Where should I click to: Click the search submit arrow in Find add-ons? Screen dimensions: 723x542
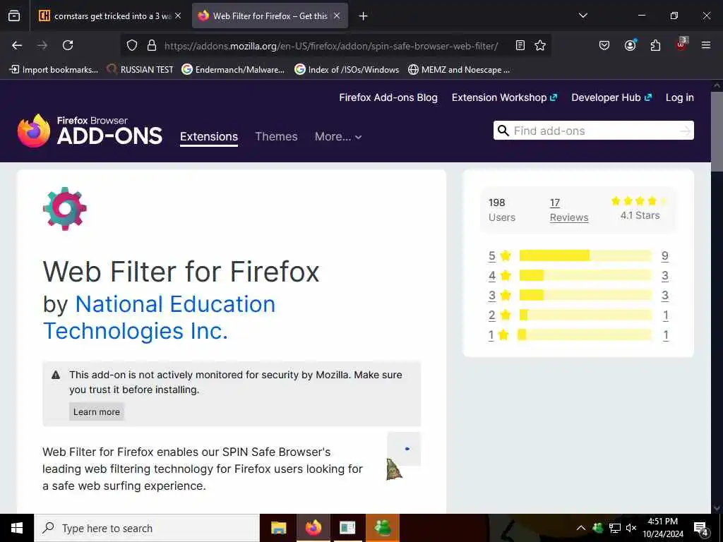(685, 131)
